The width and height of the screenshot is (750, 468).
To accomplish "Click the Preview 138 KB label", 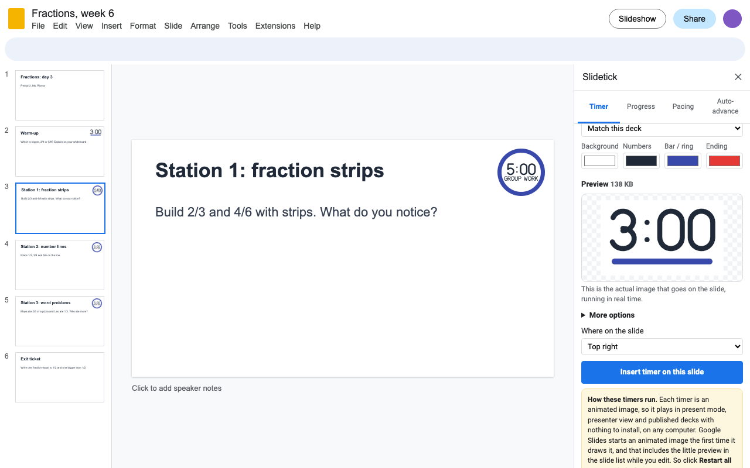I will coord(607,184).
